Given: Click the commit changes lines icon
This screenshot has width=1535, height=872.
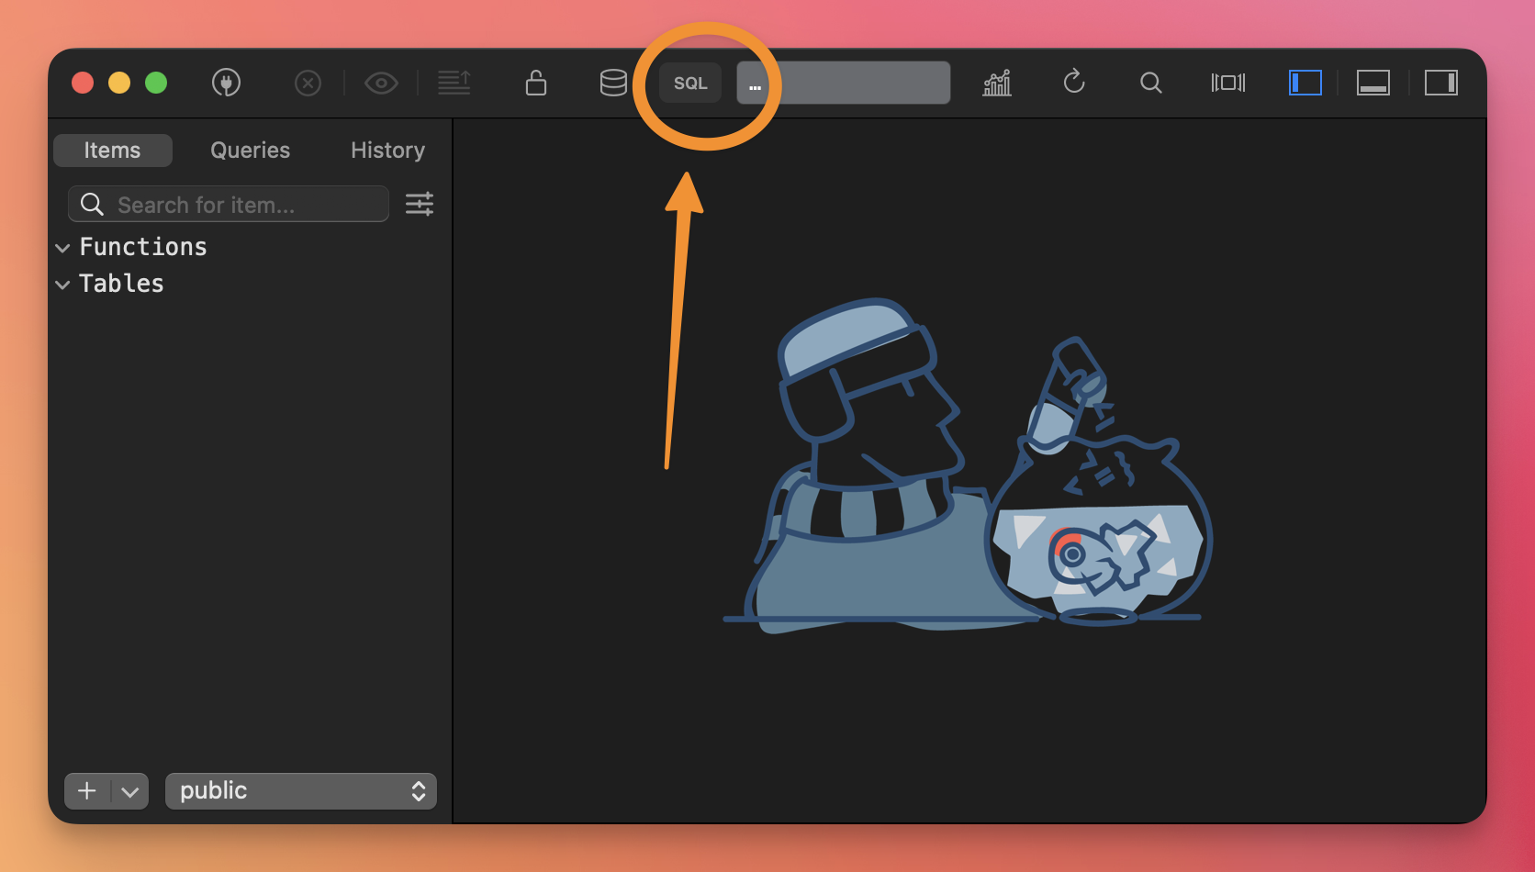Looking at the screenshot, I should point(454,83).
